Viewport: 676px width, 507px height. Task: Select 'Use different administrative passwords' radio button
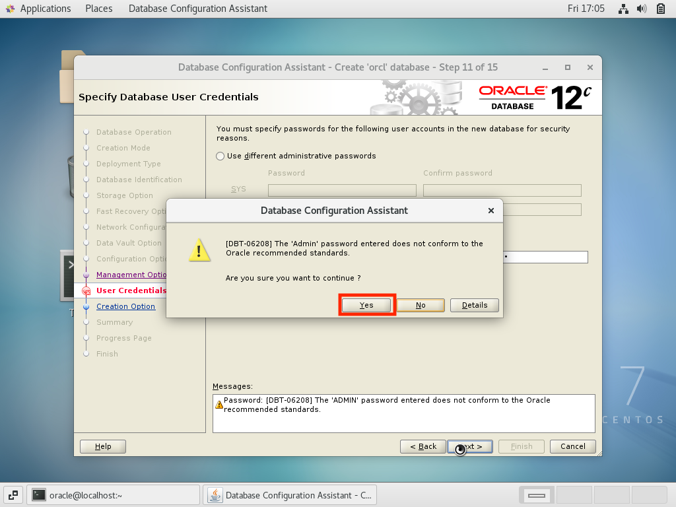click(220, 156)
